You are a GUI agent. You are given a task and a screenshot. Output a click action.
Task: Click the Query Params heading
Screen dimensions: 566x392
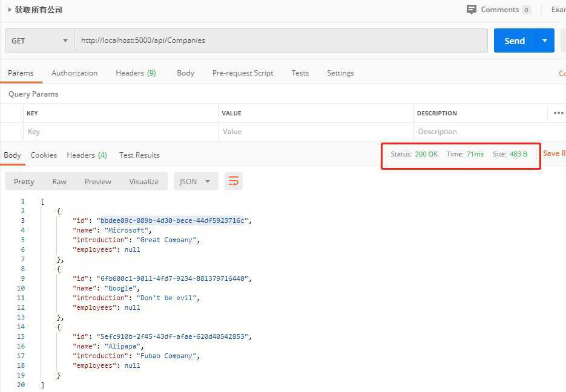point(33,94)
